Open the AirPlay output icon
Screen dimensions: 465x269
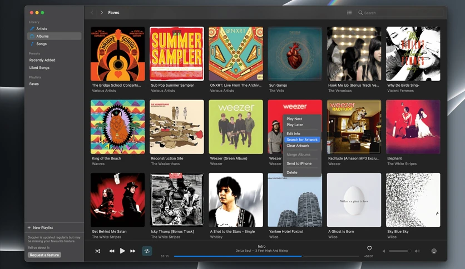pos(434,251)
